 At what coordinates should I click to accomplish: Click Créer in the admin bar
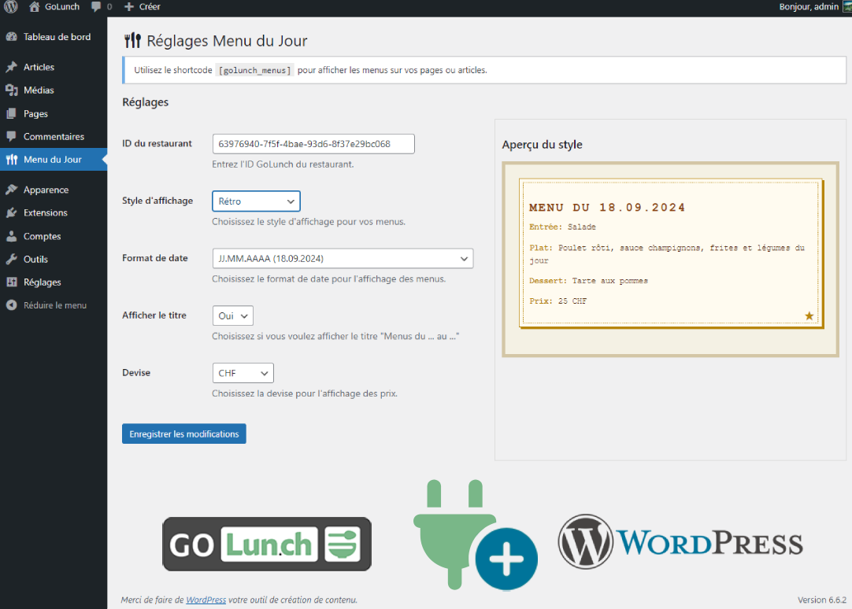pyautogui.click(x=150, y=6)
